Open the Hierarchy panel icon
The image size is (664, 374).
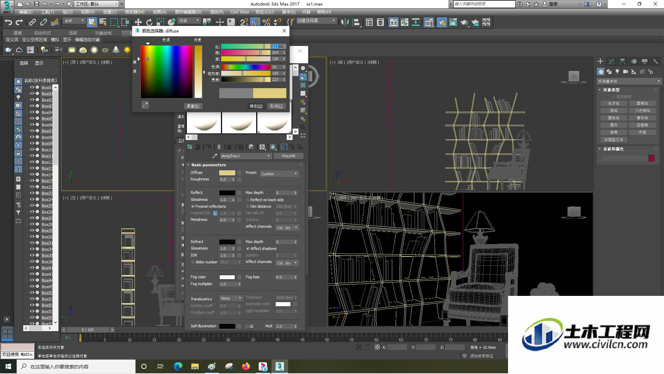pyautogui.click(x=622, y=61)
